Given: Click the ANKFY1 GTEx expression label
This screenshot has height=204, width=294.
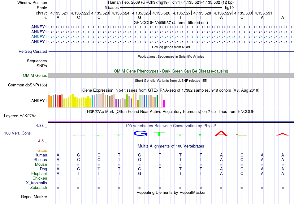Looking at the screenshot, I should [x=39, y=101].
